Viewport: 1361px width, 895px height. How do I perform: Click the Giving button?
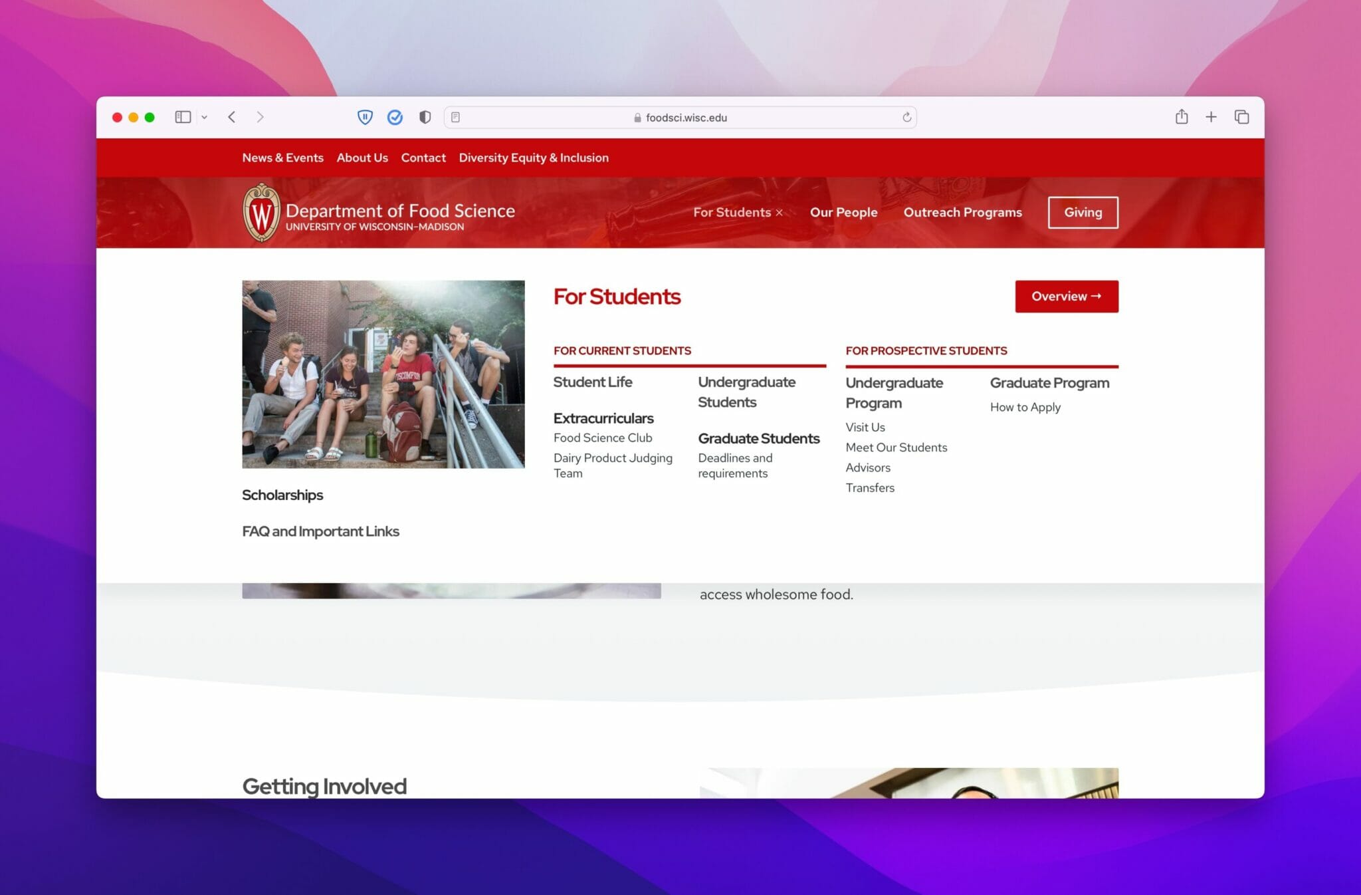click(1083, 212)
